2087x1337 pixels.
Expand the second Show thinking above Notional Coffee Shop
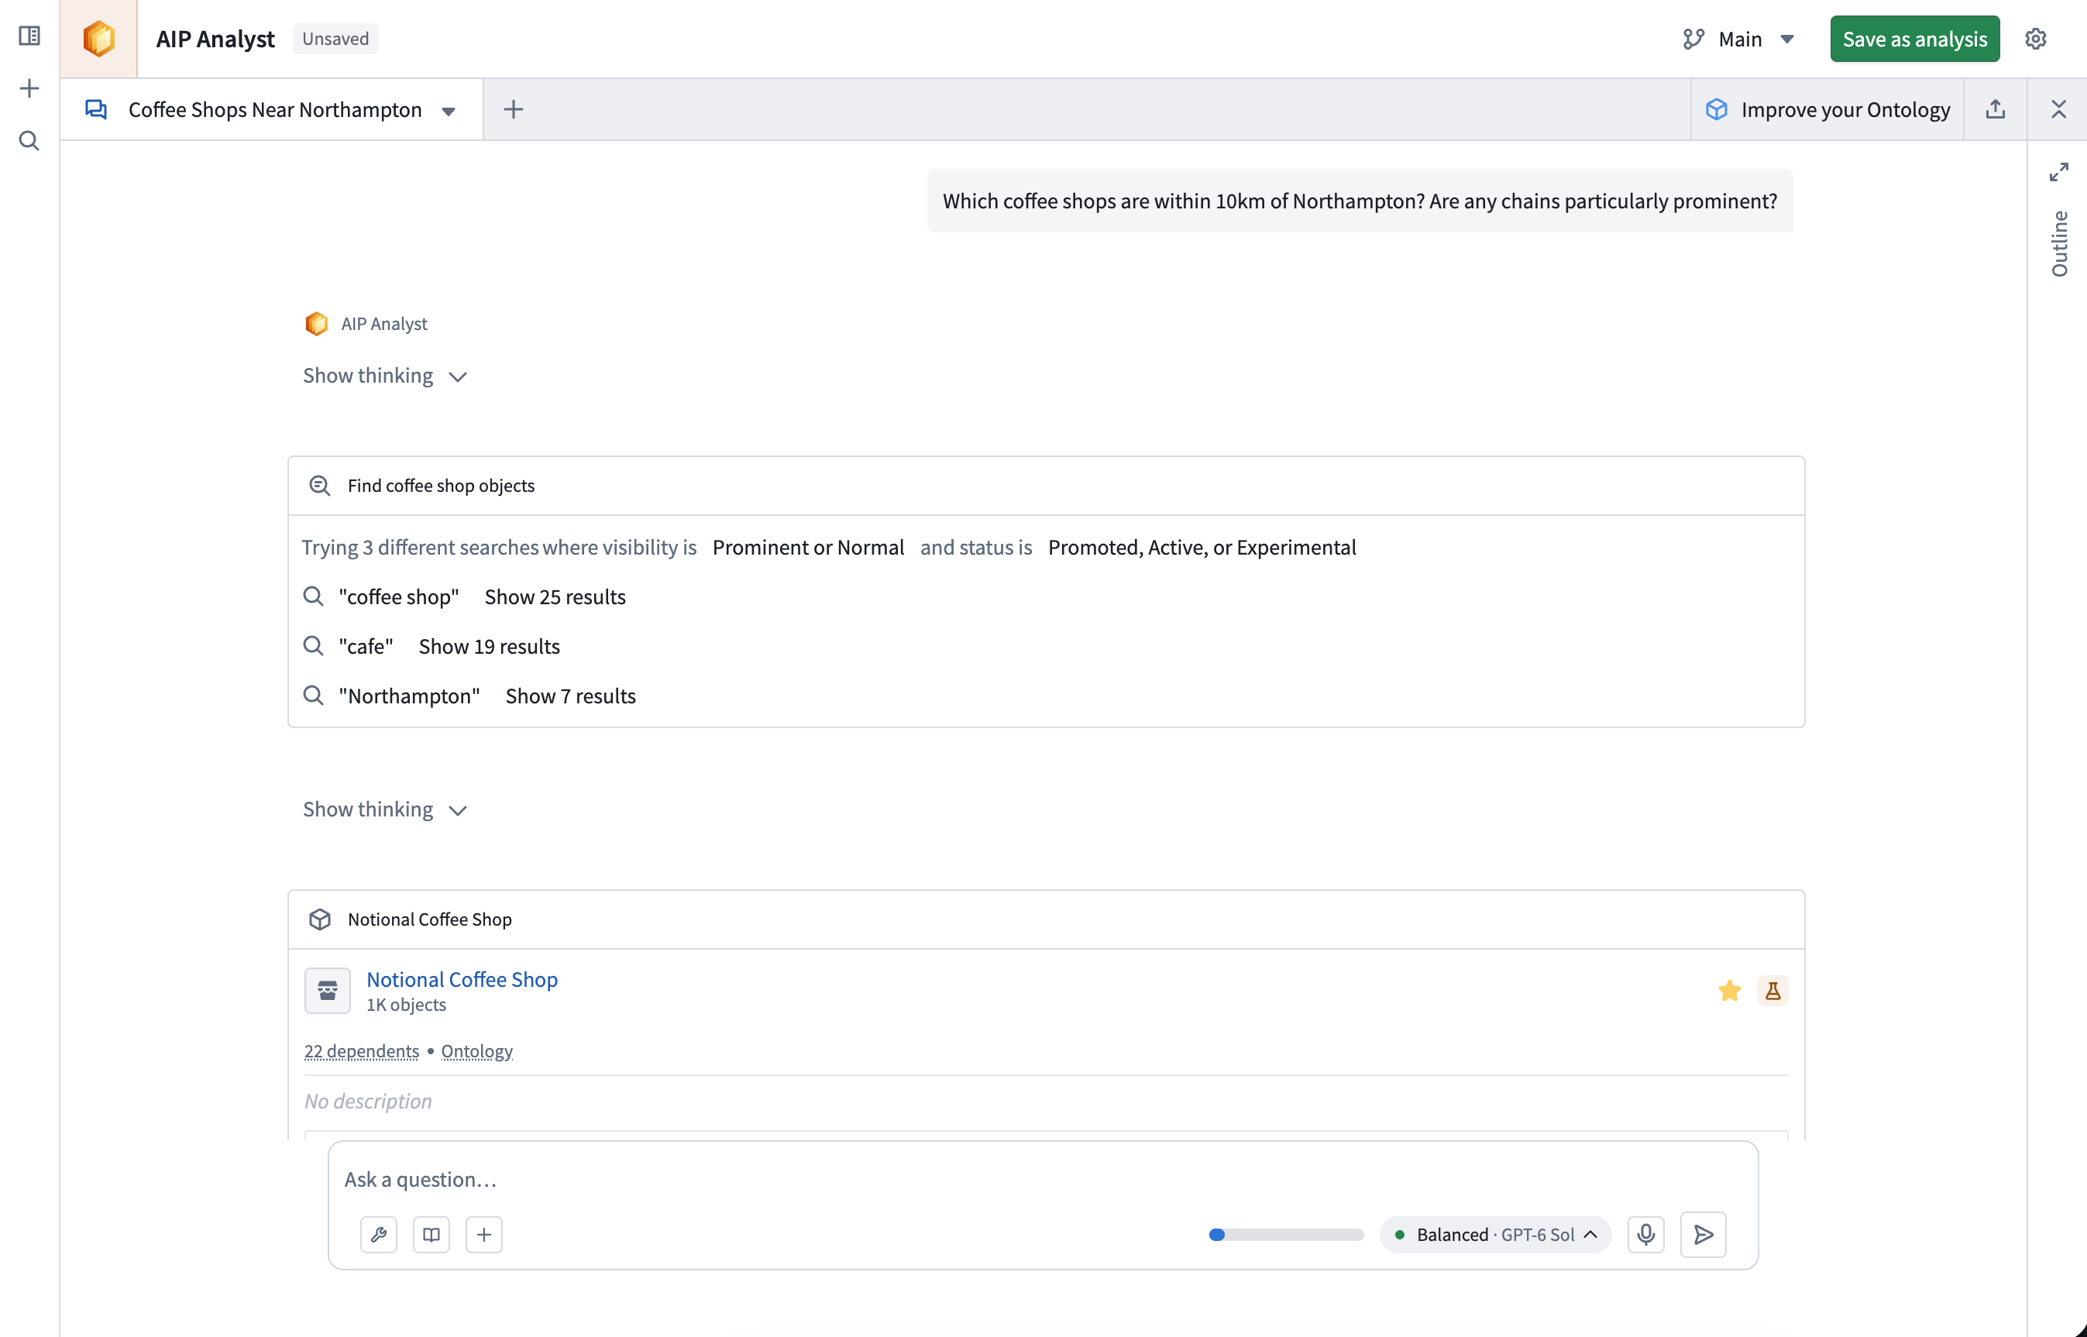386,809
